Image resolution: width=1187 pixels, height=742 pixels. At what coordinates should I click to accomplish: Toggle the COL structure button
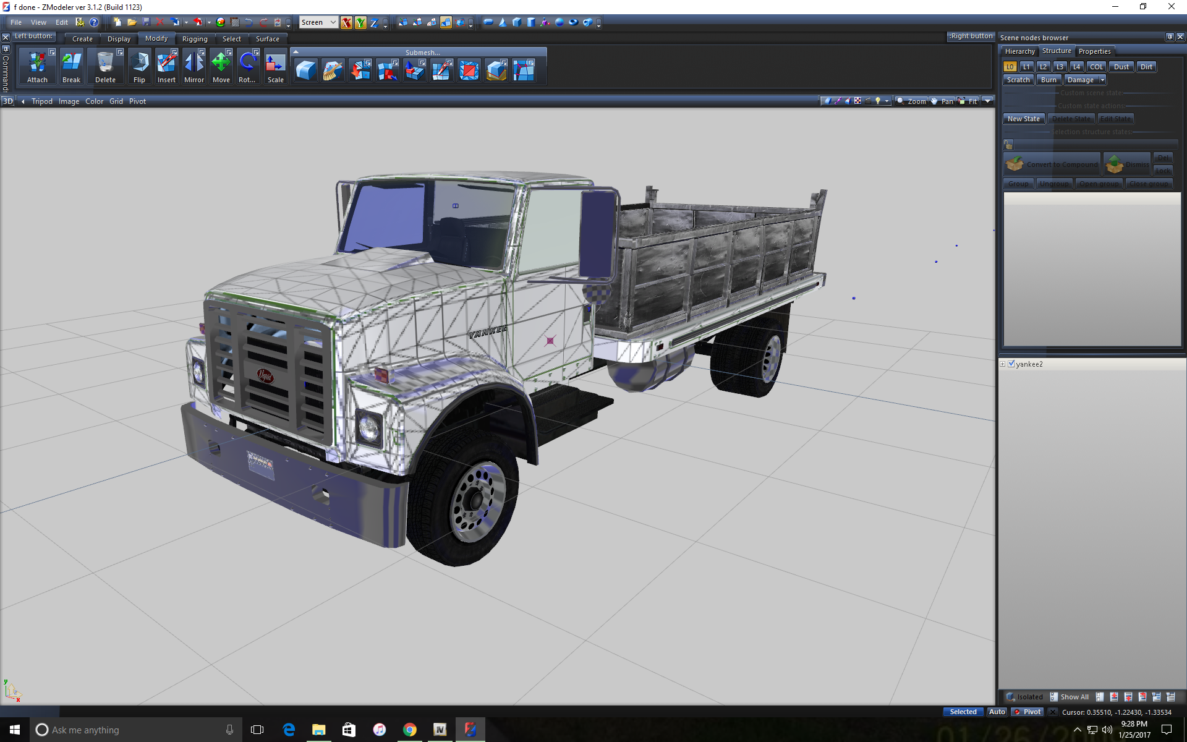(x=1096, y=67)
